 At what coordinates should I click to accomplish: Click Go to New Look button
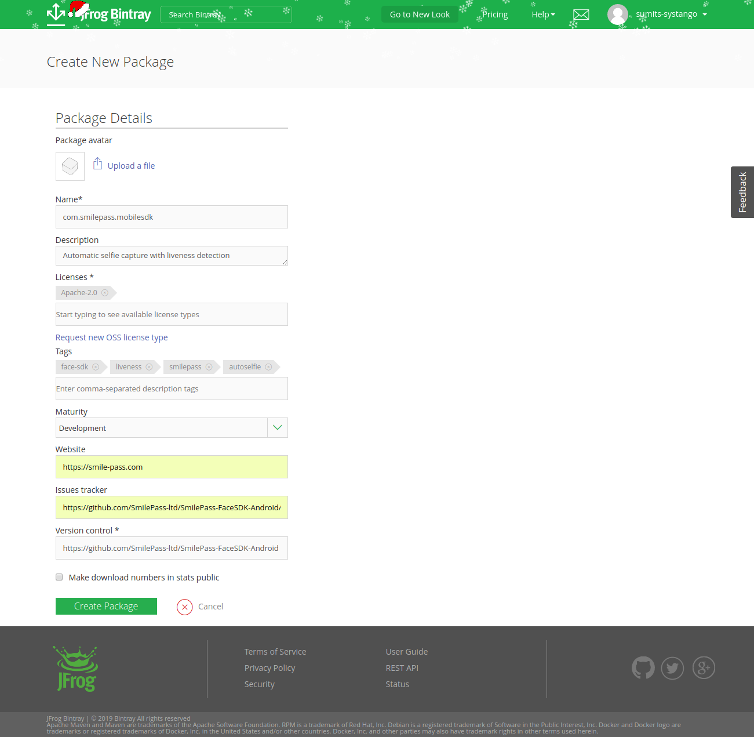420,14
